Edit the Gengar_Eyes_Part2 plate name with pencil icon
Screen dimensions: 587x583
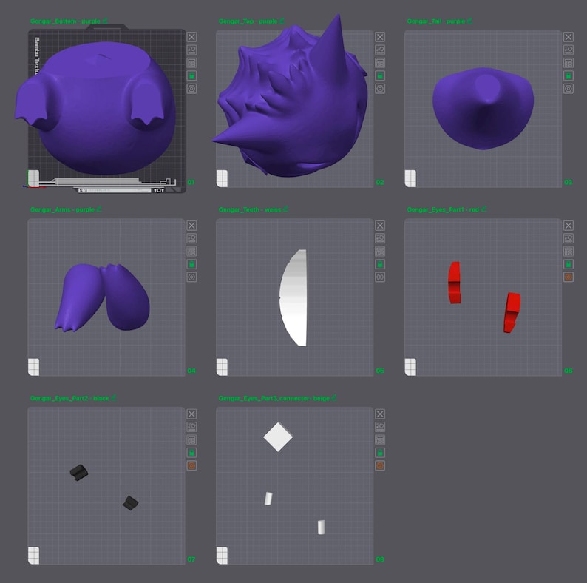[114, 397]
